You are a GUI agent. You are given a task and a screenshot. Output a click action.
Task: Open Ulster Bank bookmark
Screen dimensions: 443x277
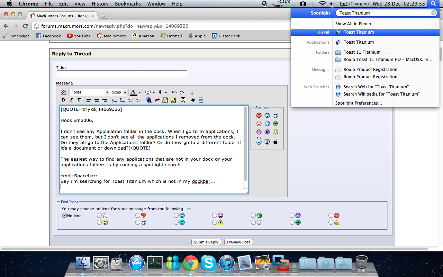[226, 36]
